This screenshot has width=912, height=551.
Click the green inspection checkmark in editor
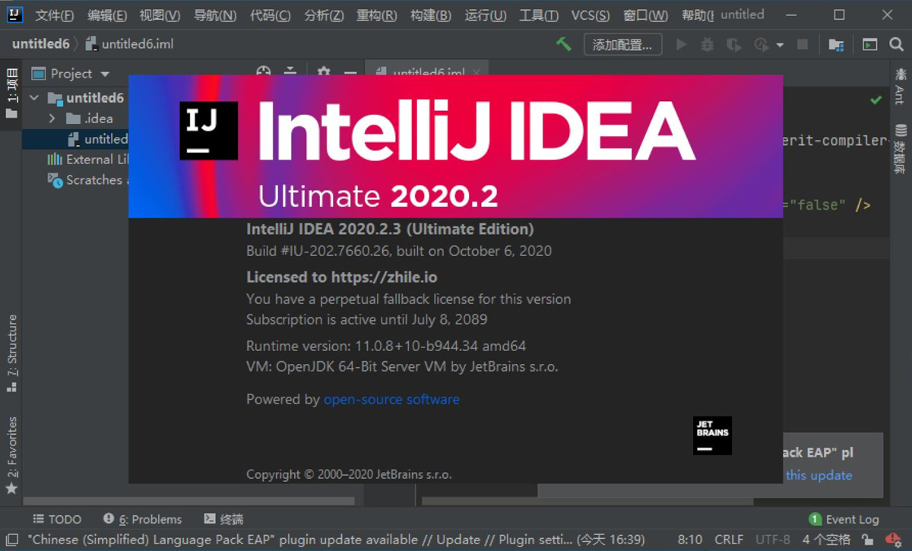coord(876,100)
